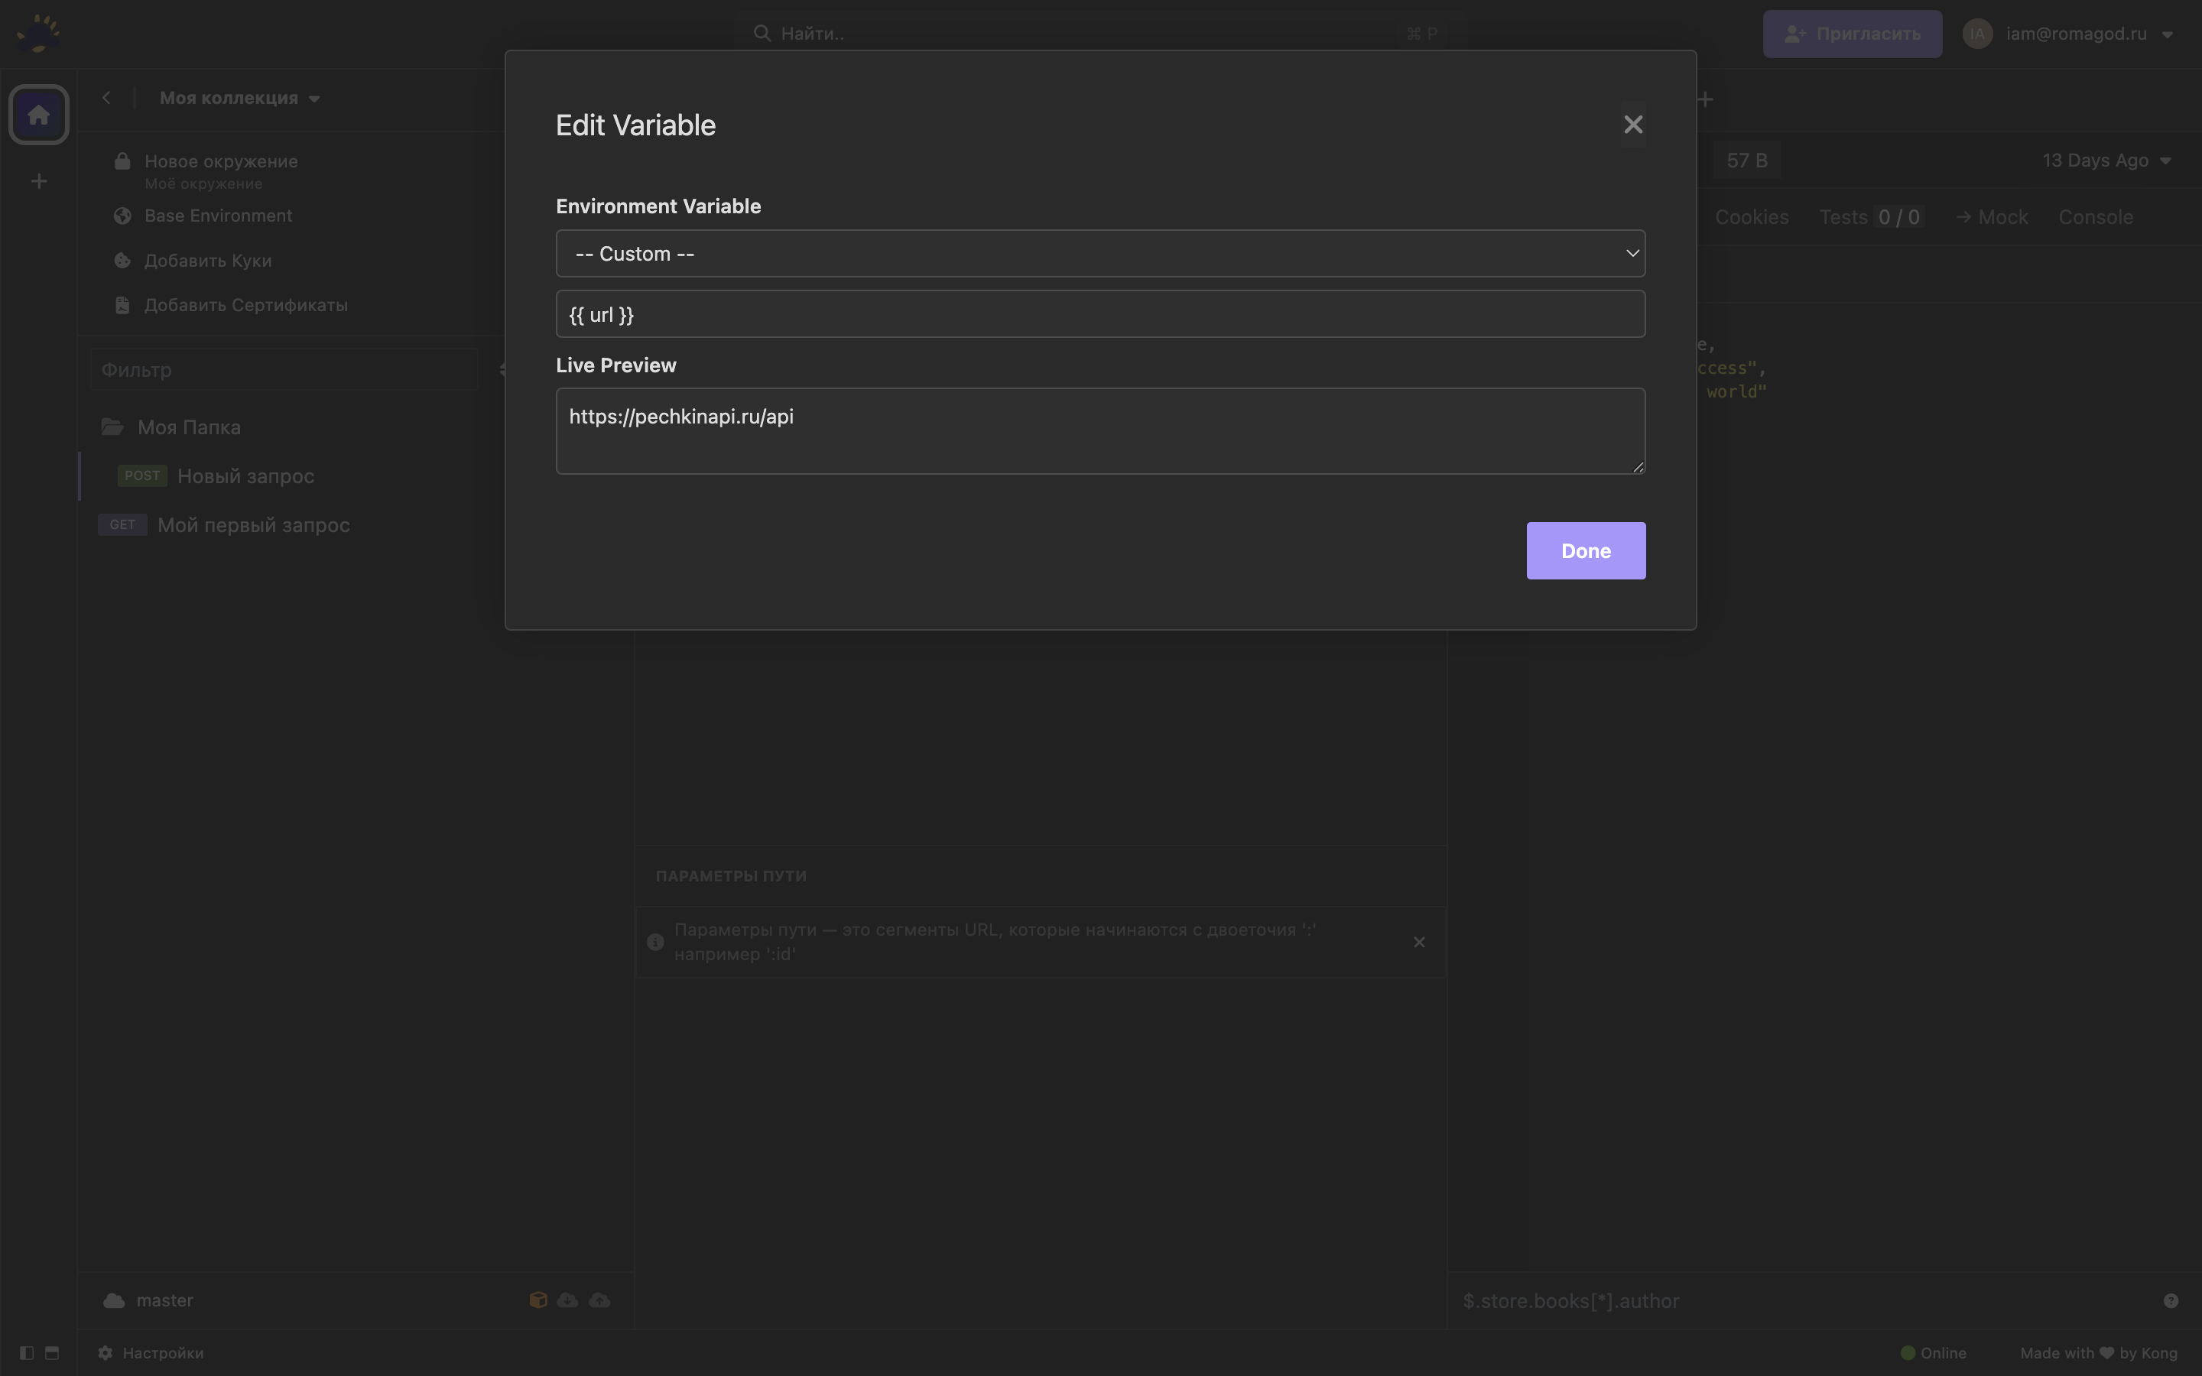
Task: Push changes via cloud upload icon
Action: coord(599,1300)
